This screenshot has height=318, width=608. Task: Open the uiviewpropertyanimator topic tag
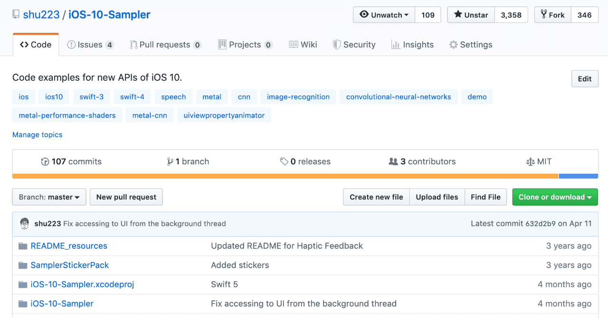(x=224, y=115)
